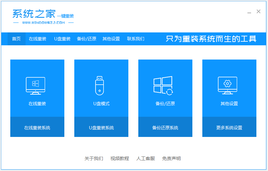This screenshot has height=171, width=268.
Task: View the 免责声明 link
Action: (x=171, y=158)
